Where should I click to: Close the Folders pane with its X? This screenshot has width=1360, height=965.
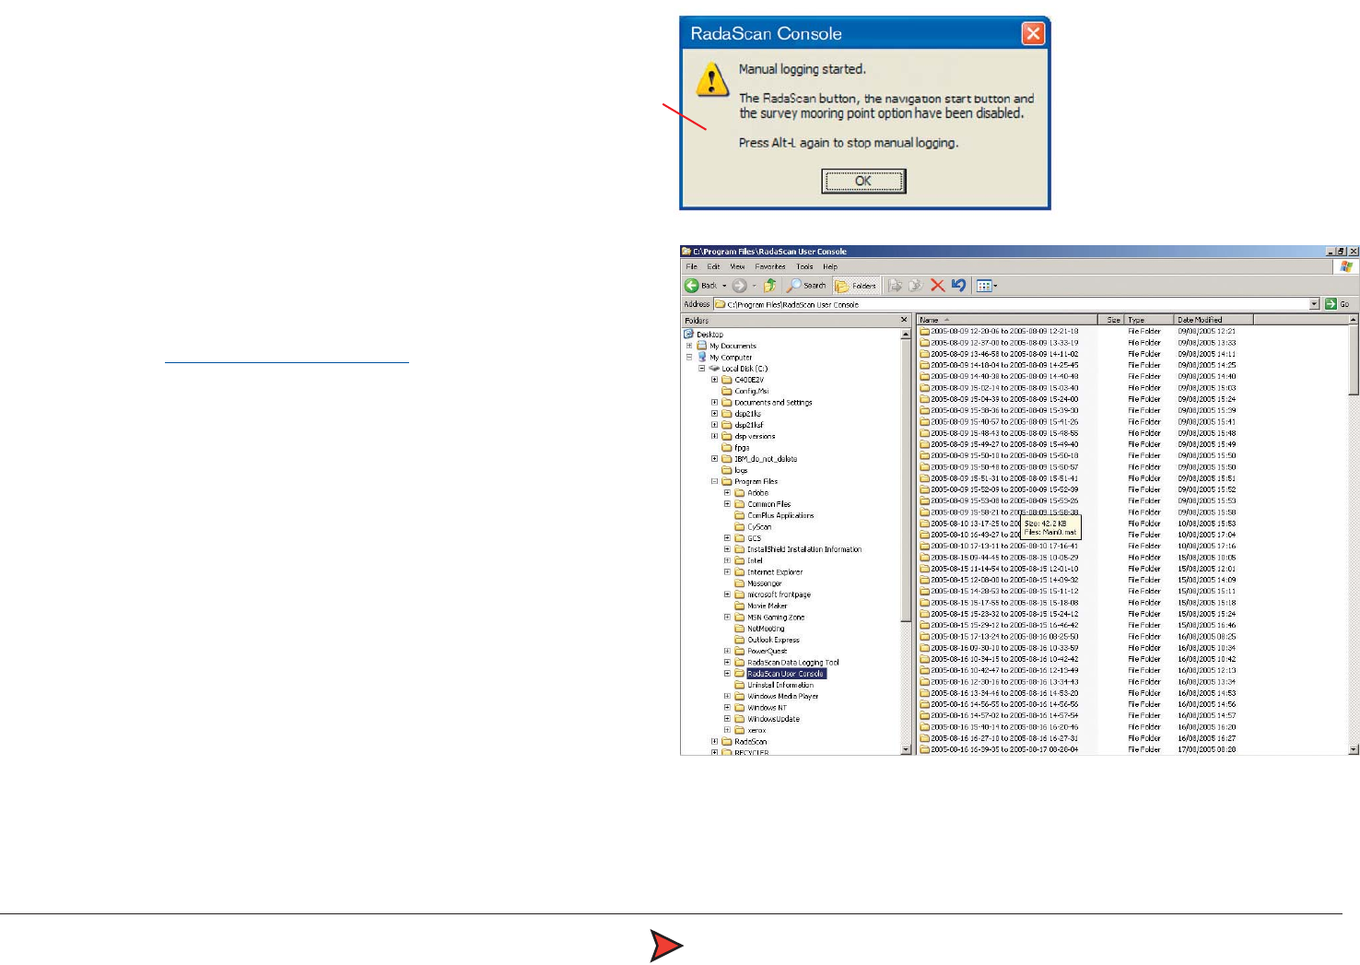tap(904, 320)
